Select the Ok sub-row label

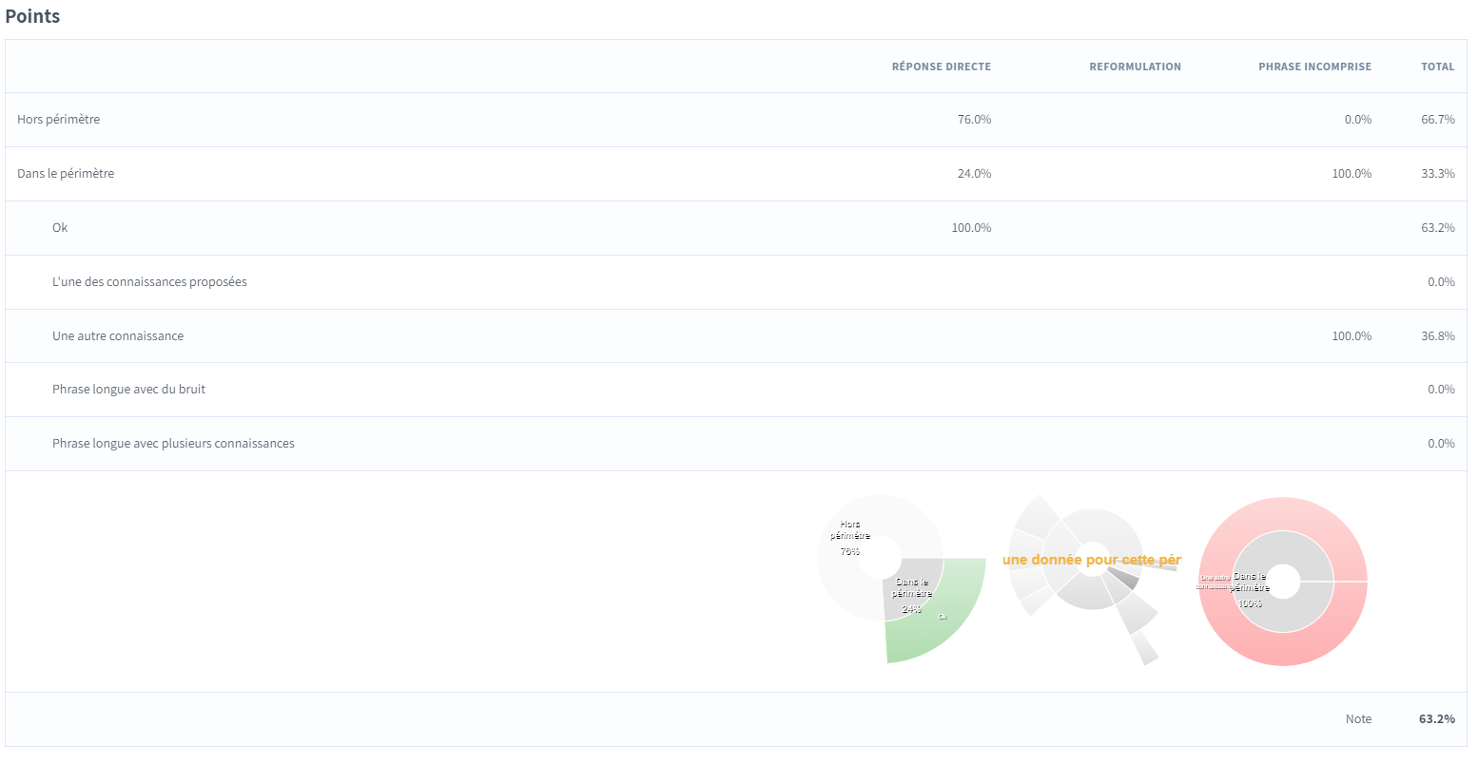[x=60, y=228]
